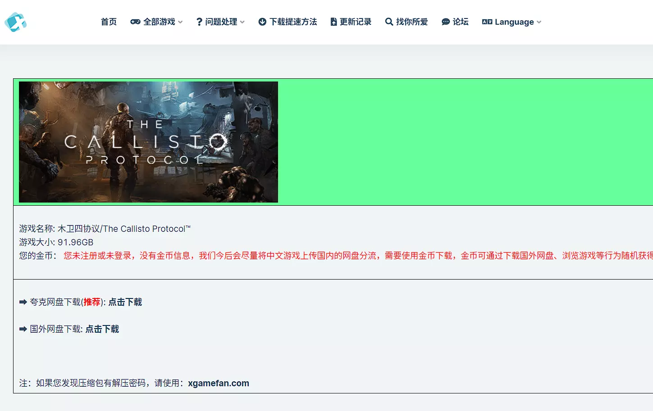
Task: Click the download arrow icon beside 下载提速方法
Action: point(262,22)
